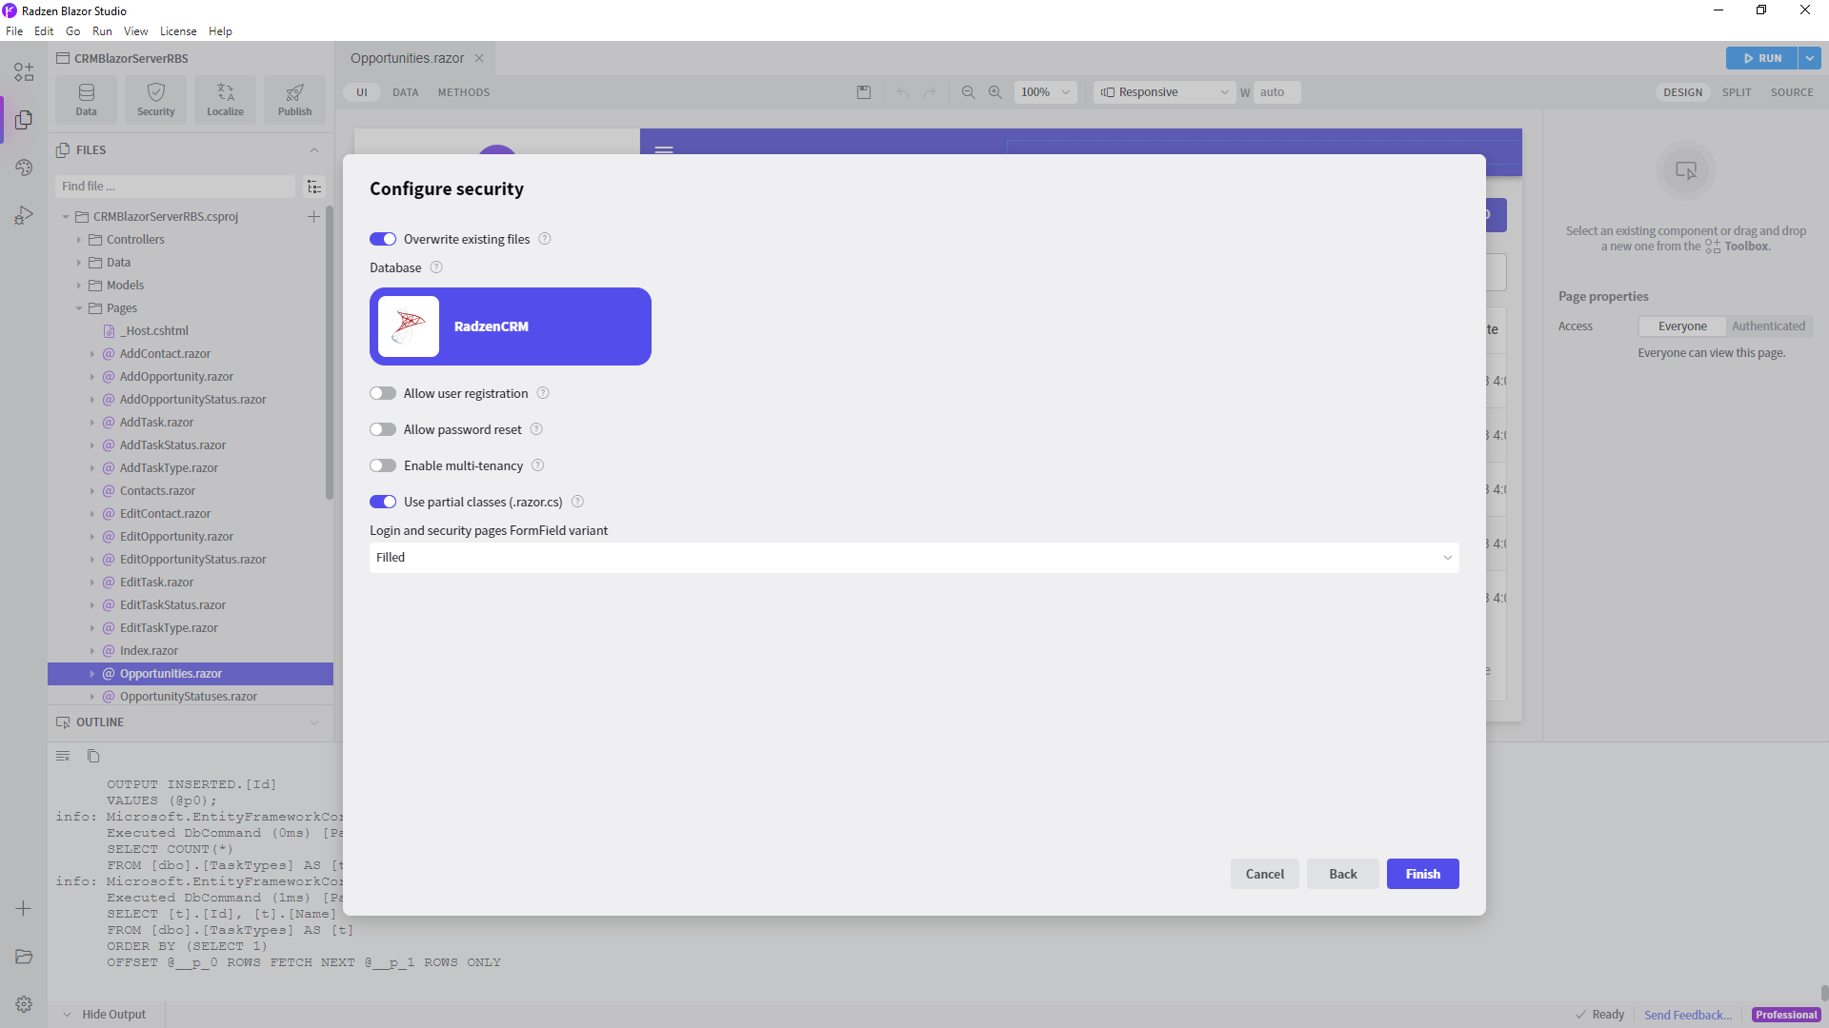Click Hide Output button
Viewport: 1829px width, 1028px height.
point(105,1015)
